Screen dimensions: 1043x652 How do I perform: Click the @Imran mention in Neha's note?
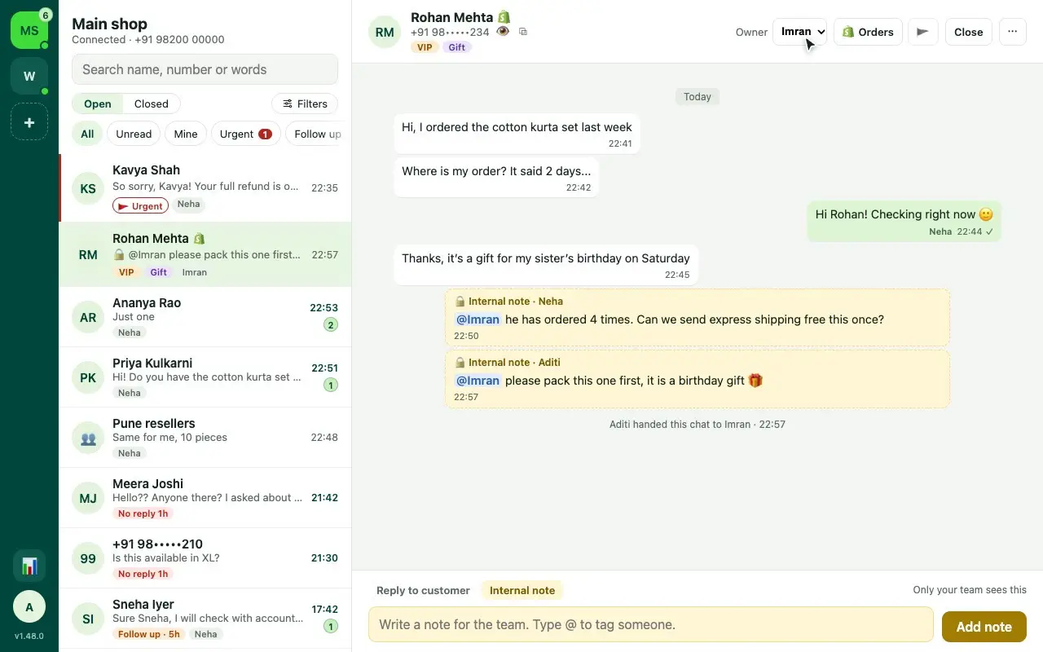(477, 319)
